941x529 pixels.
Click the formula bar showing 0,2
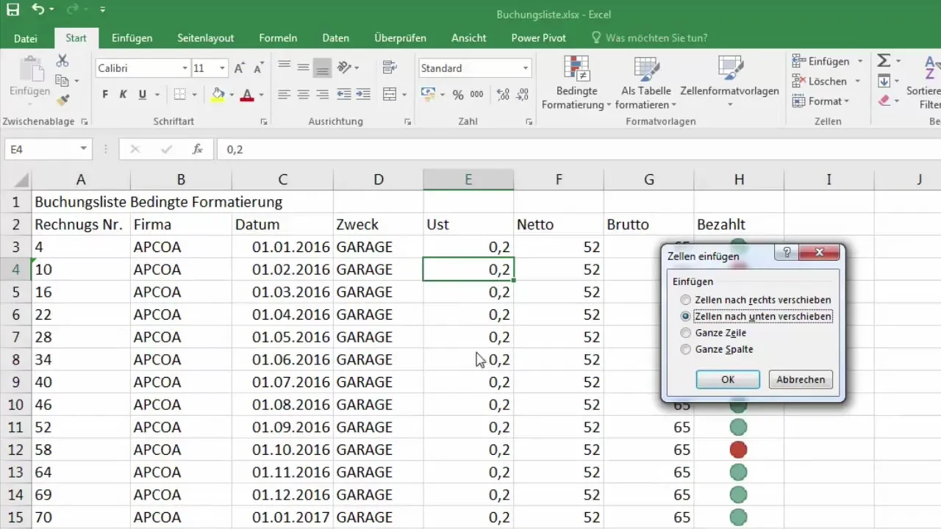click(579, 149)
